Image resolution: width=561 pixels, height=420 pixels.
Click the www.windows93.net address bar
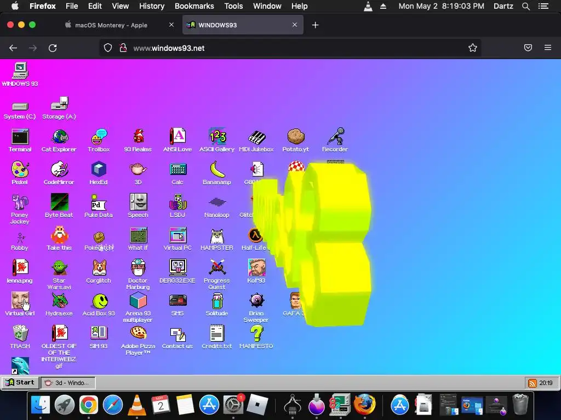(x=290, y=48)
